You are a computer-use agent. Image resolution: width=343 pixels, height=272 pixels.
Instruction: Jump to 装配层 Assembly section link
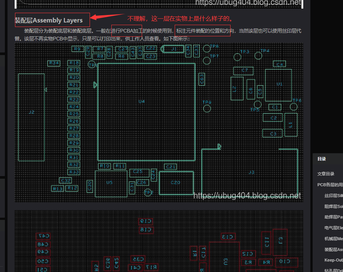(x=334, y=250)
